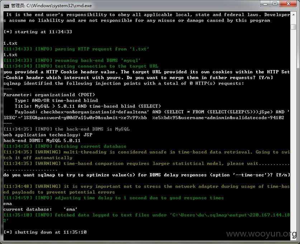Click 'back-end DBMS: MySQL 5.0.11' line
This screenshot has width=300, height=244.
tap(42, 141)
